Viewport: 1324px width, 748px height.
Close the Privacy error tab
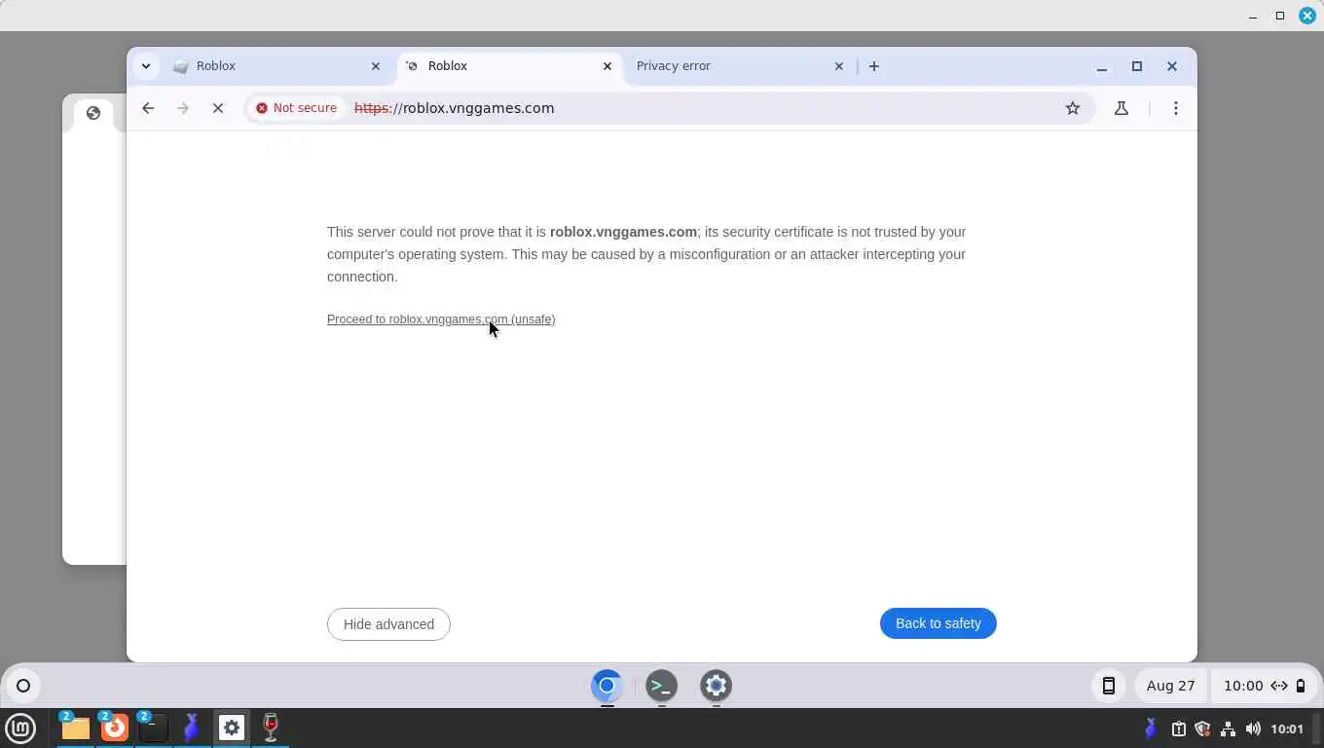coord(839,66)
